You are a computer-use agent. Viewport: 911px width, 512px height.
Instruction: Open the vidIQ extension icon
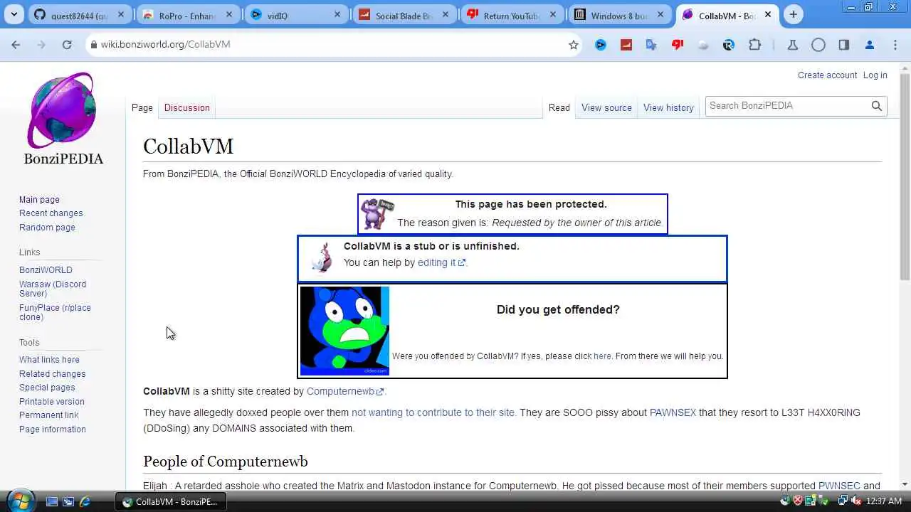[x=601, y=44]
